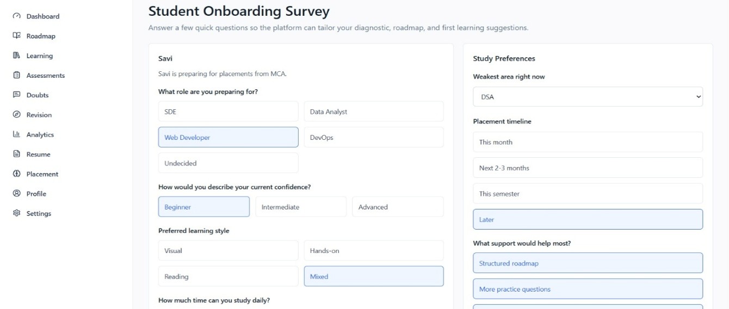Screen dimensions: 729x309
Task: Select Next 2-3 months timeline
Action: tap(588, 168)
